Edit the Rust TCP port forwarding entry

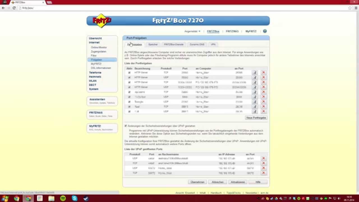[255, 107]
